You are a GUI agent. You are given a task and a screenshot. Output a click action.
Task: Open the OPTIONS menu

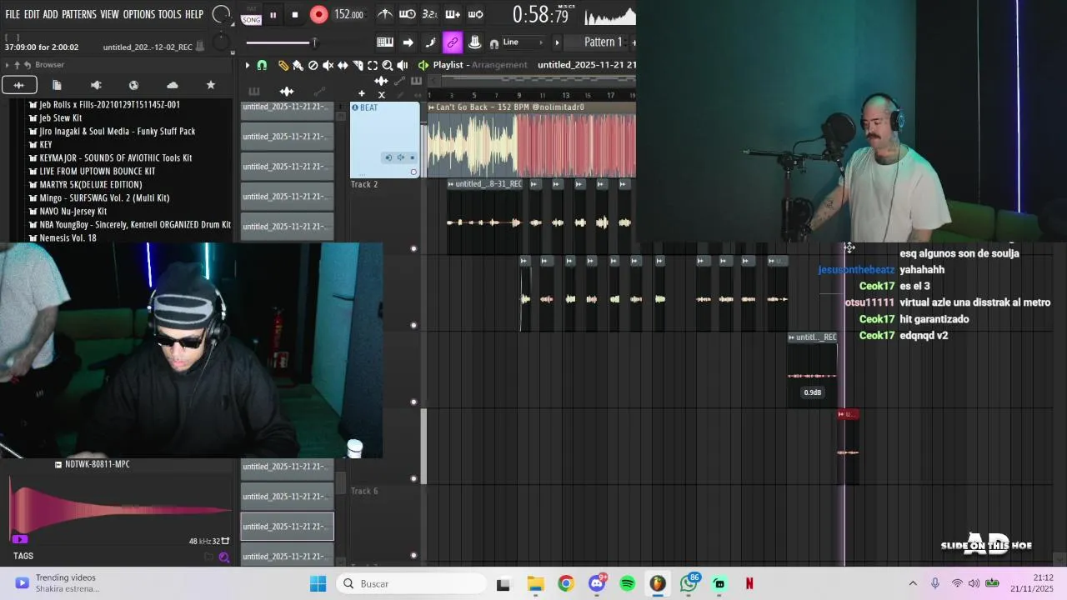tap(139, 14)
